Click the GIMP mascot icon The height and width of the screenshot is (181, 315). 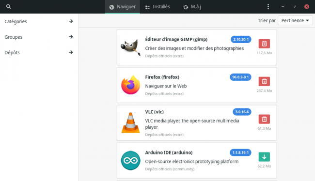(130, 47)
